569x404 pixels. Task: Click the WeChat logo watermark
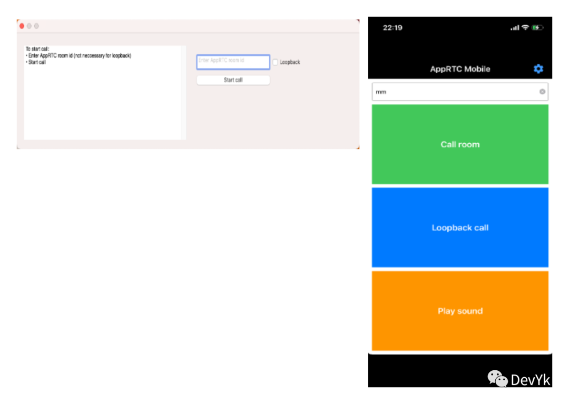[x=497, y=379]
